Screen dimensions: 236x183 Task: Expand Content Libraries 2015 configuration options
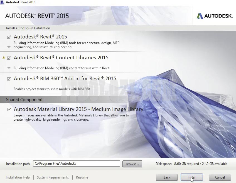(9, 68)
